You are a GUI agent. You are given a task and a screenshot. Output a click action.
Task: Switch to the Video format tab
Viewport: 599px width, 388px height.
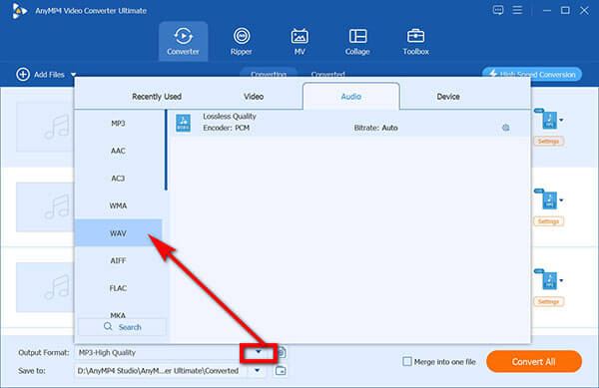[254, 97]
